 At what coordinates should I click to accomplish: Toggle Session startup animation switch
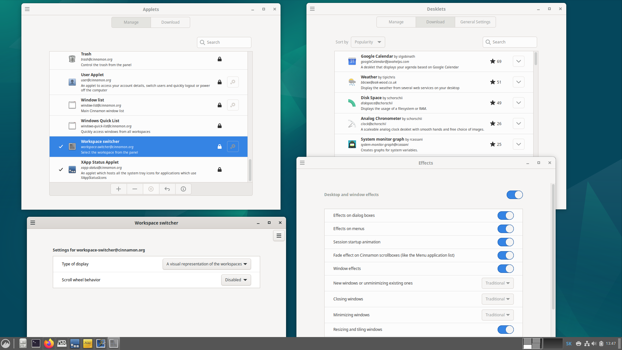[506, 242]
